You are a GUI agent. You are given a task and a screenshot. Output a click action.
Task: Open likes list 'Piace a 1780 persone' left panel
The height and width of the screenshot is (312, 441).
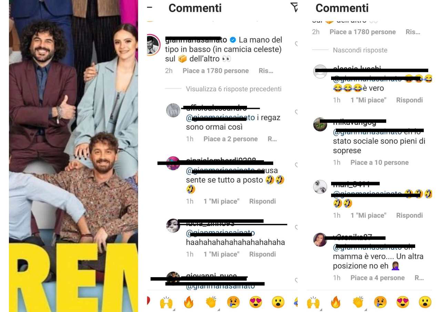click(216, 71)
